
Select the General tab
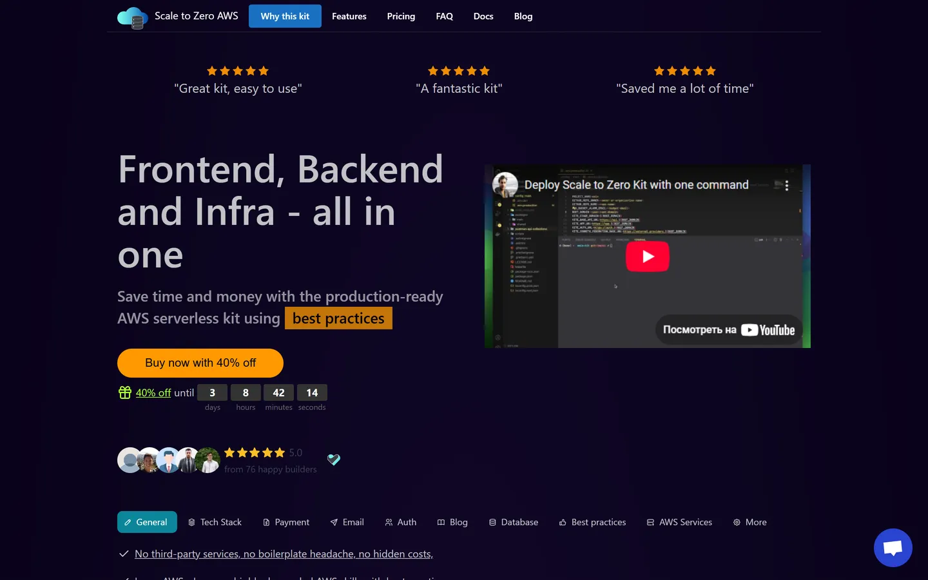147,522
